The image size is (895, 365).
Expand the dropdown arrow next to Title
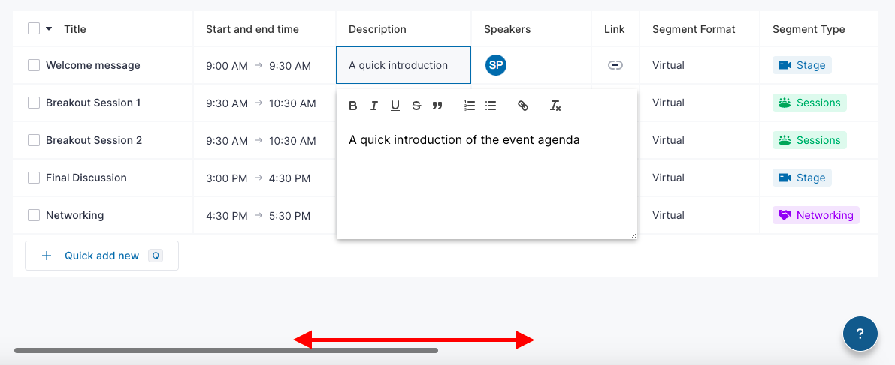49,29
